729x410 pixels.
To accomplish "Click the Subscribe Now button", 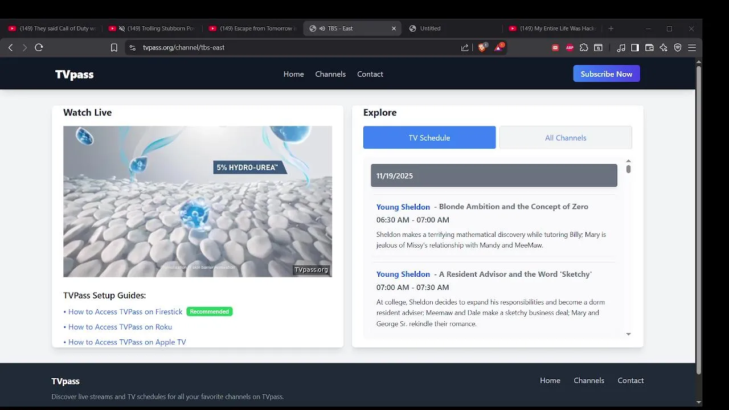I will [607, 74].
